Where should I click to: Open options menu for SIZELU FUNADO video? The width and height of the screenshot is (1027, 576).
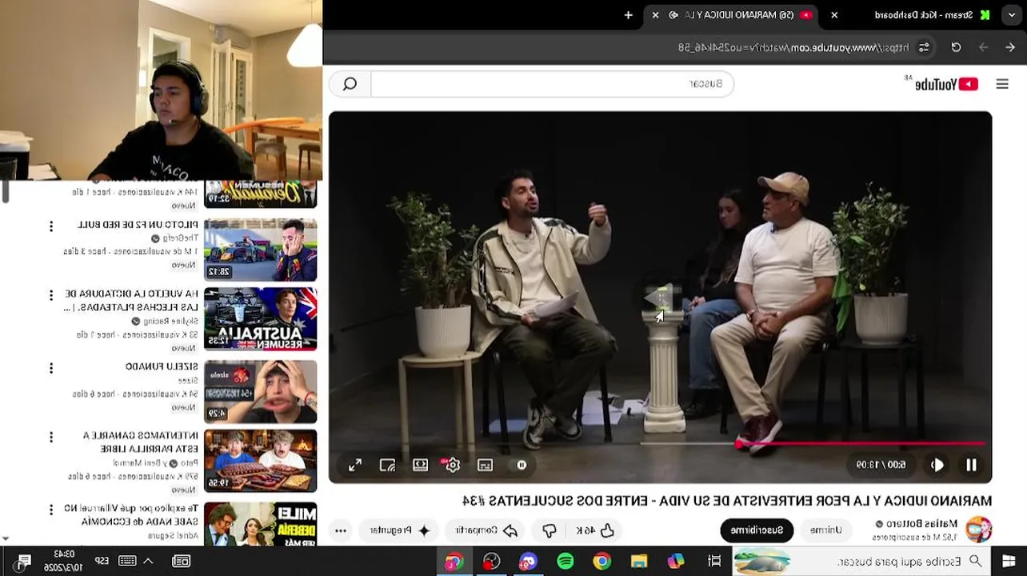pyautogui.click(x=51, y=368)
